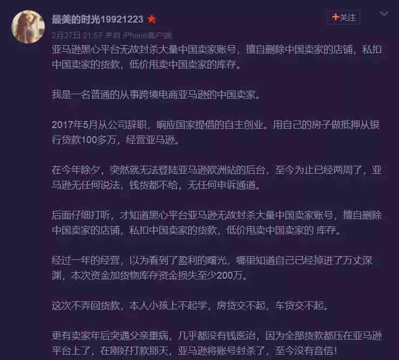Click the line 马逊无任何说法，钱货都不给
The image size is (399, 360).
click(x=156, y=185)
